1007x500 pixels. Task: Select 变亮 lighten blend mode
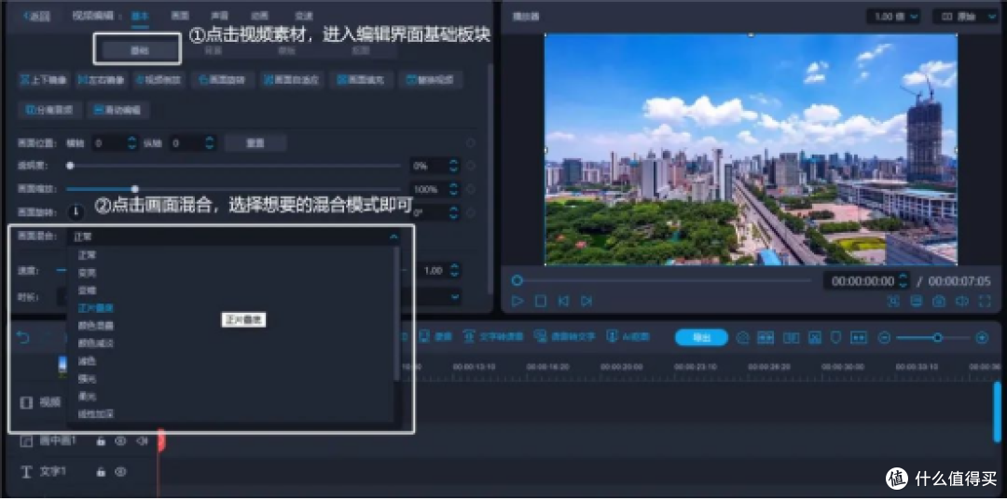coord(87,273)
